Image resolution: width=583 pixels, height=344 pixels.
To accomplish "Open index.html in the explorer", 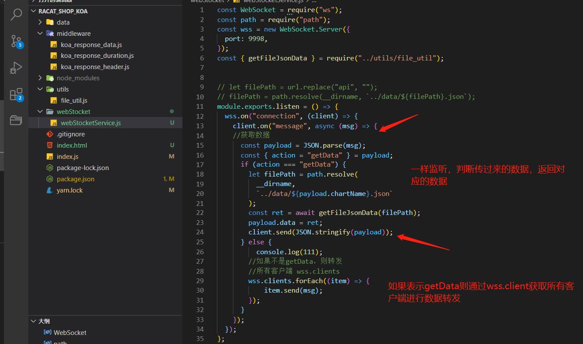I will point(105,145).
